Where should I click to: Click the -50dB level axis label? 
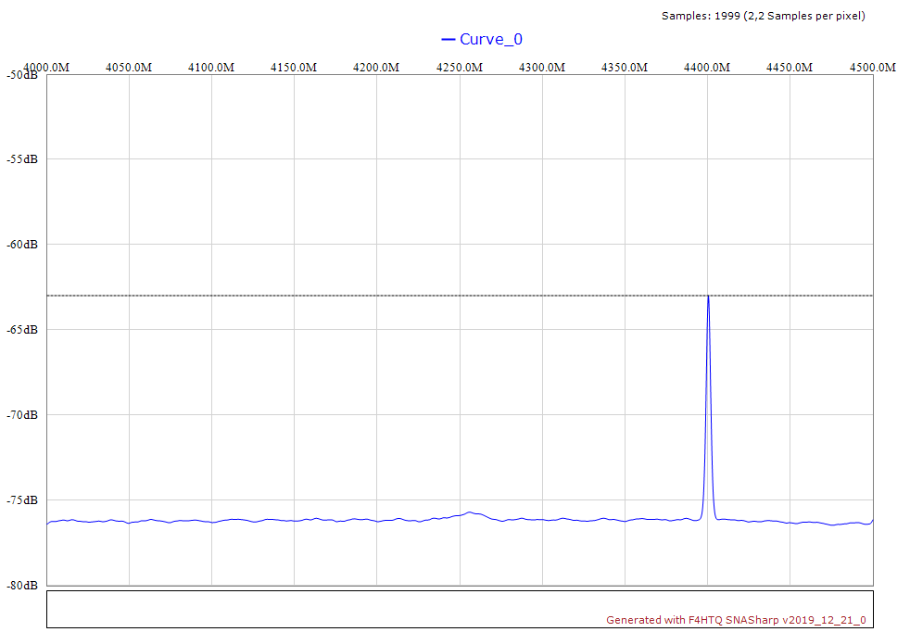[21, 75]
